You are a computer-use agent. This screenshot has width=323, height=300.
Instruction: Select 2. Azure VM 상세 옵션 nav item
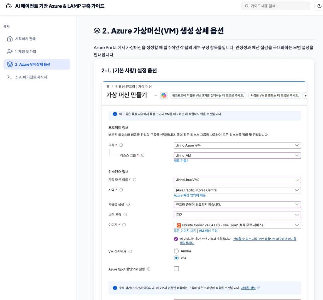pos(37,64)
